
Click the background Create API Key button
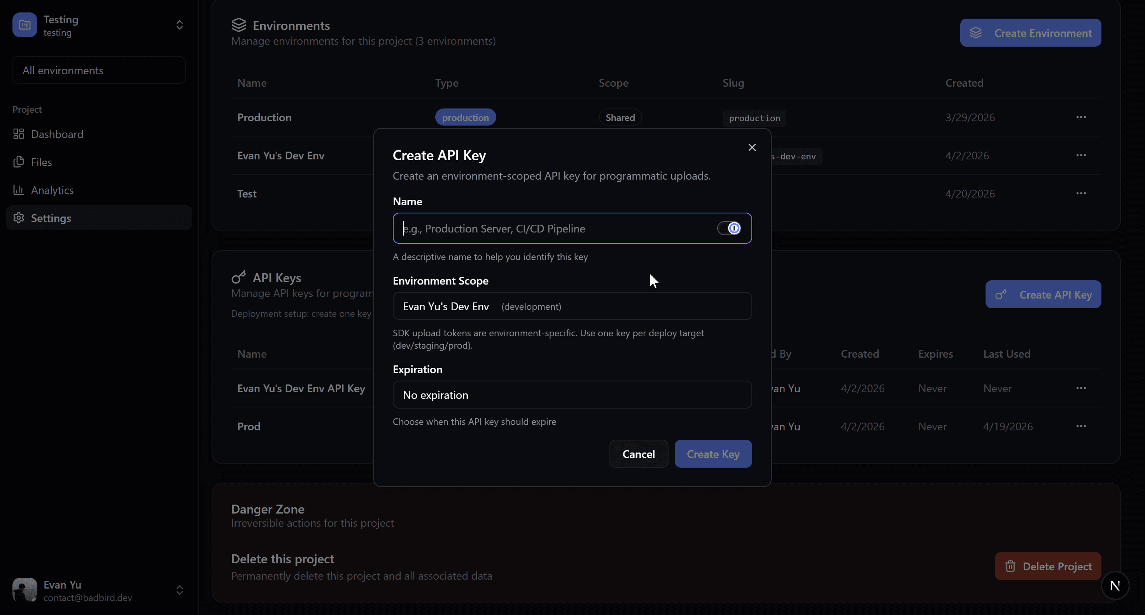1043,295
